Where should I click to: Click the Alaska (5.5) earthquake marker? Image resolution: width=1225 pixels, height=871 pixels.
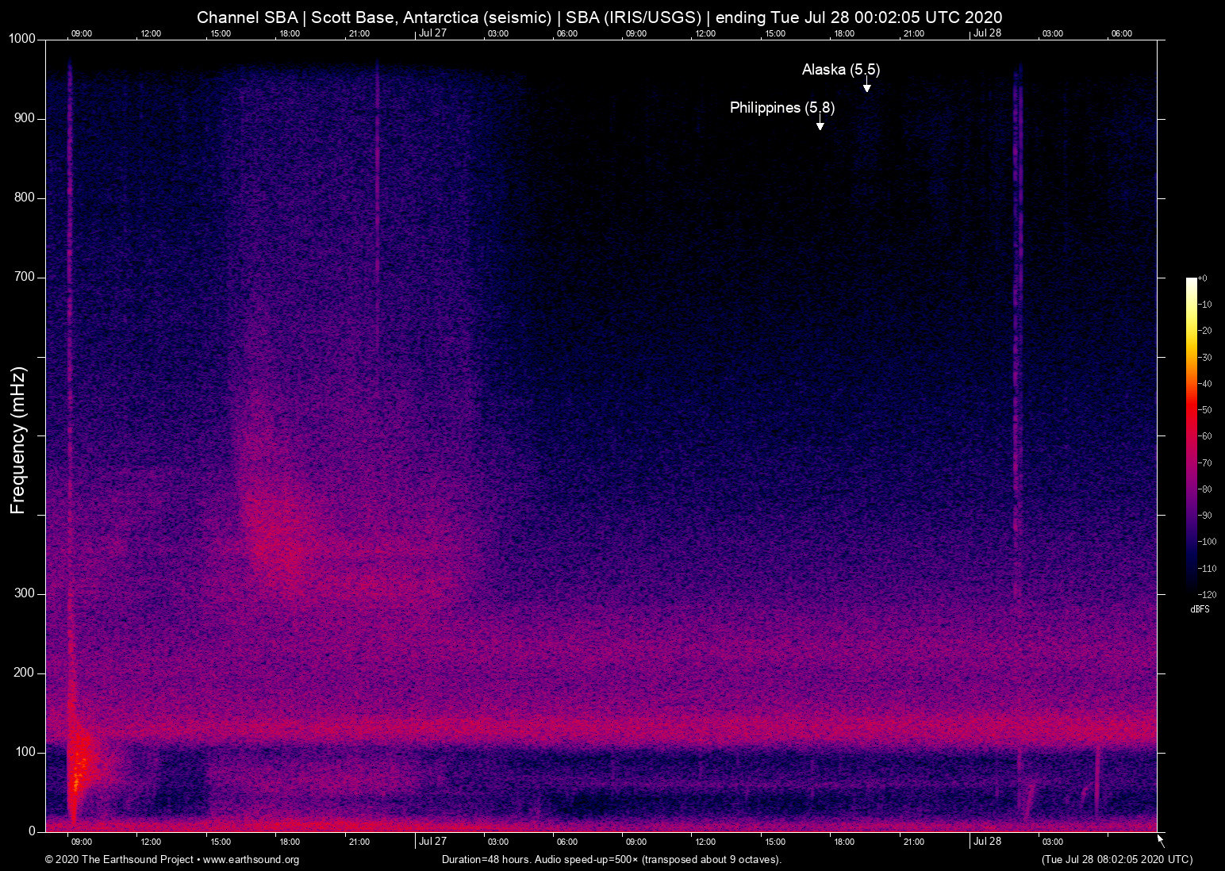pos(840,70)
